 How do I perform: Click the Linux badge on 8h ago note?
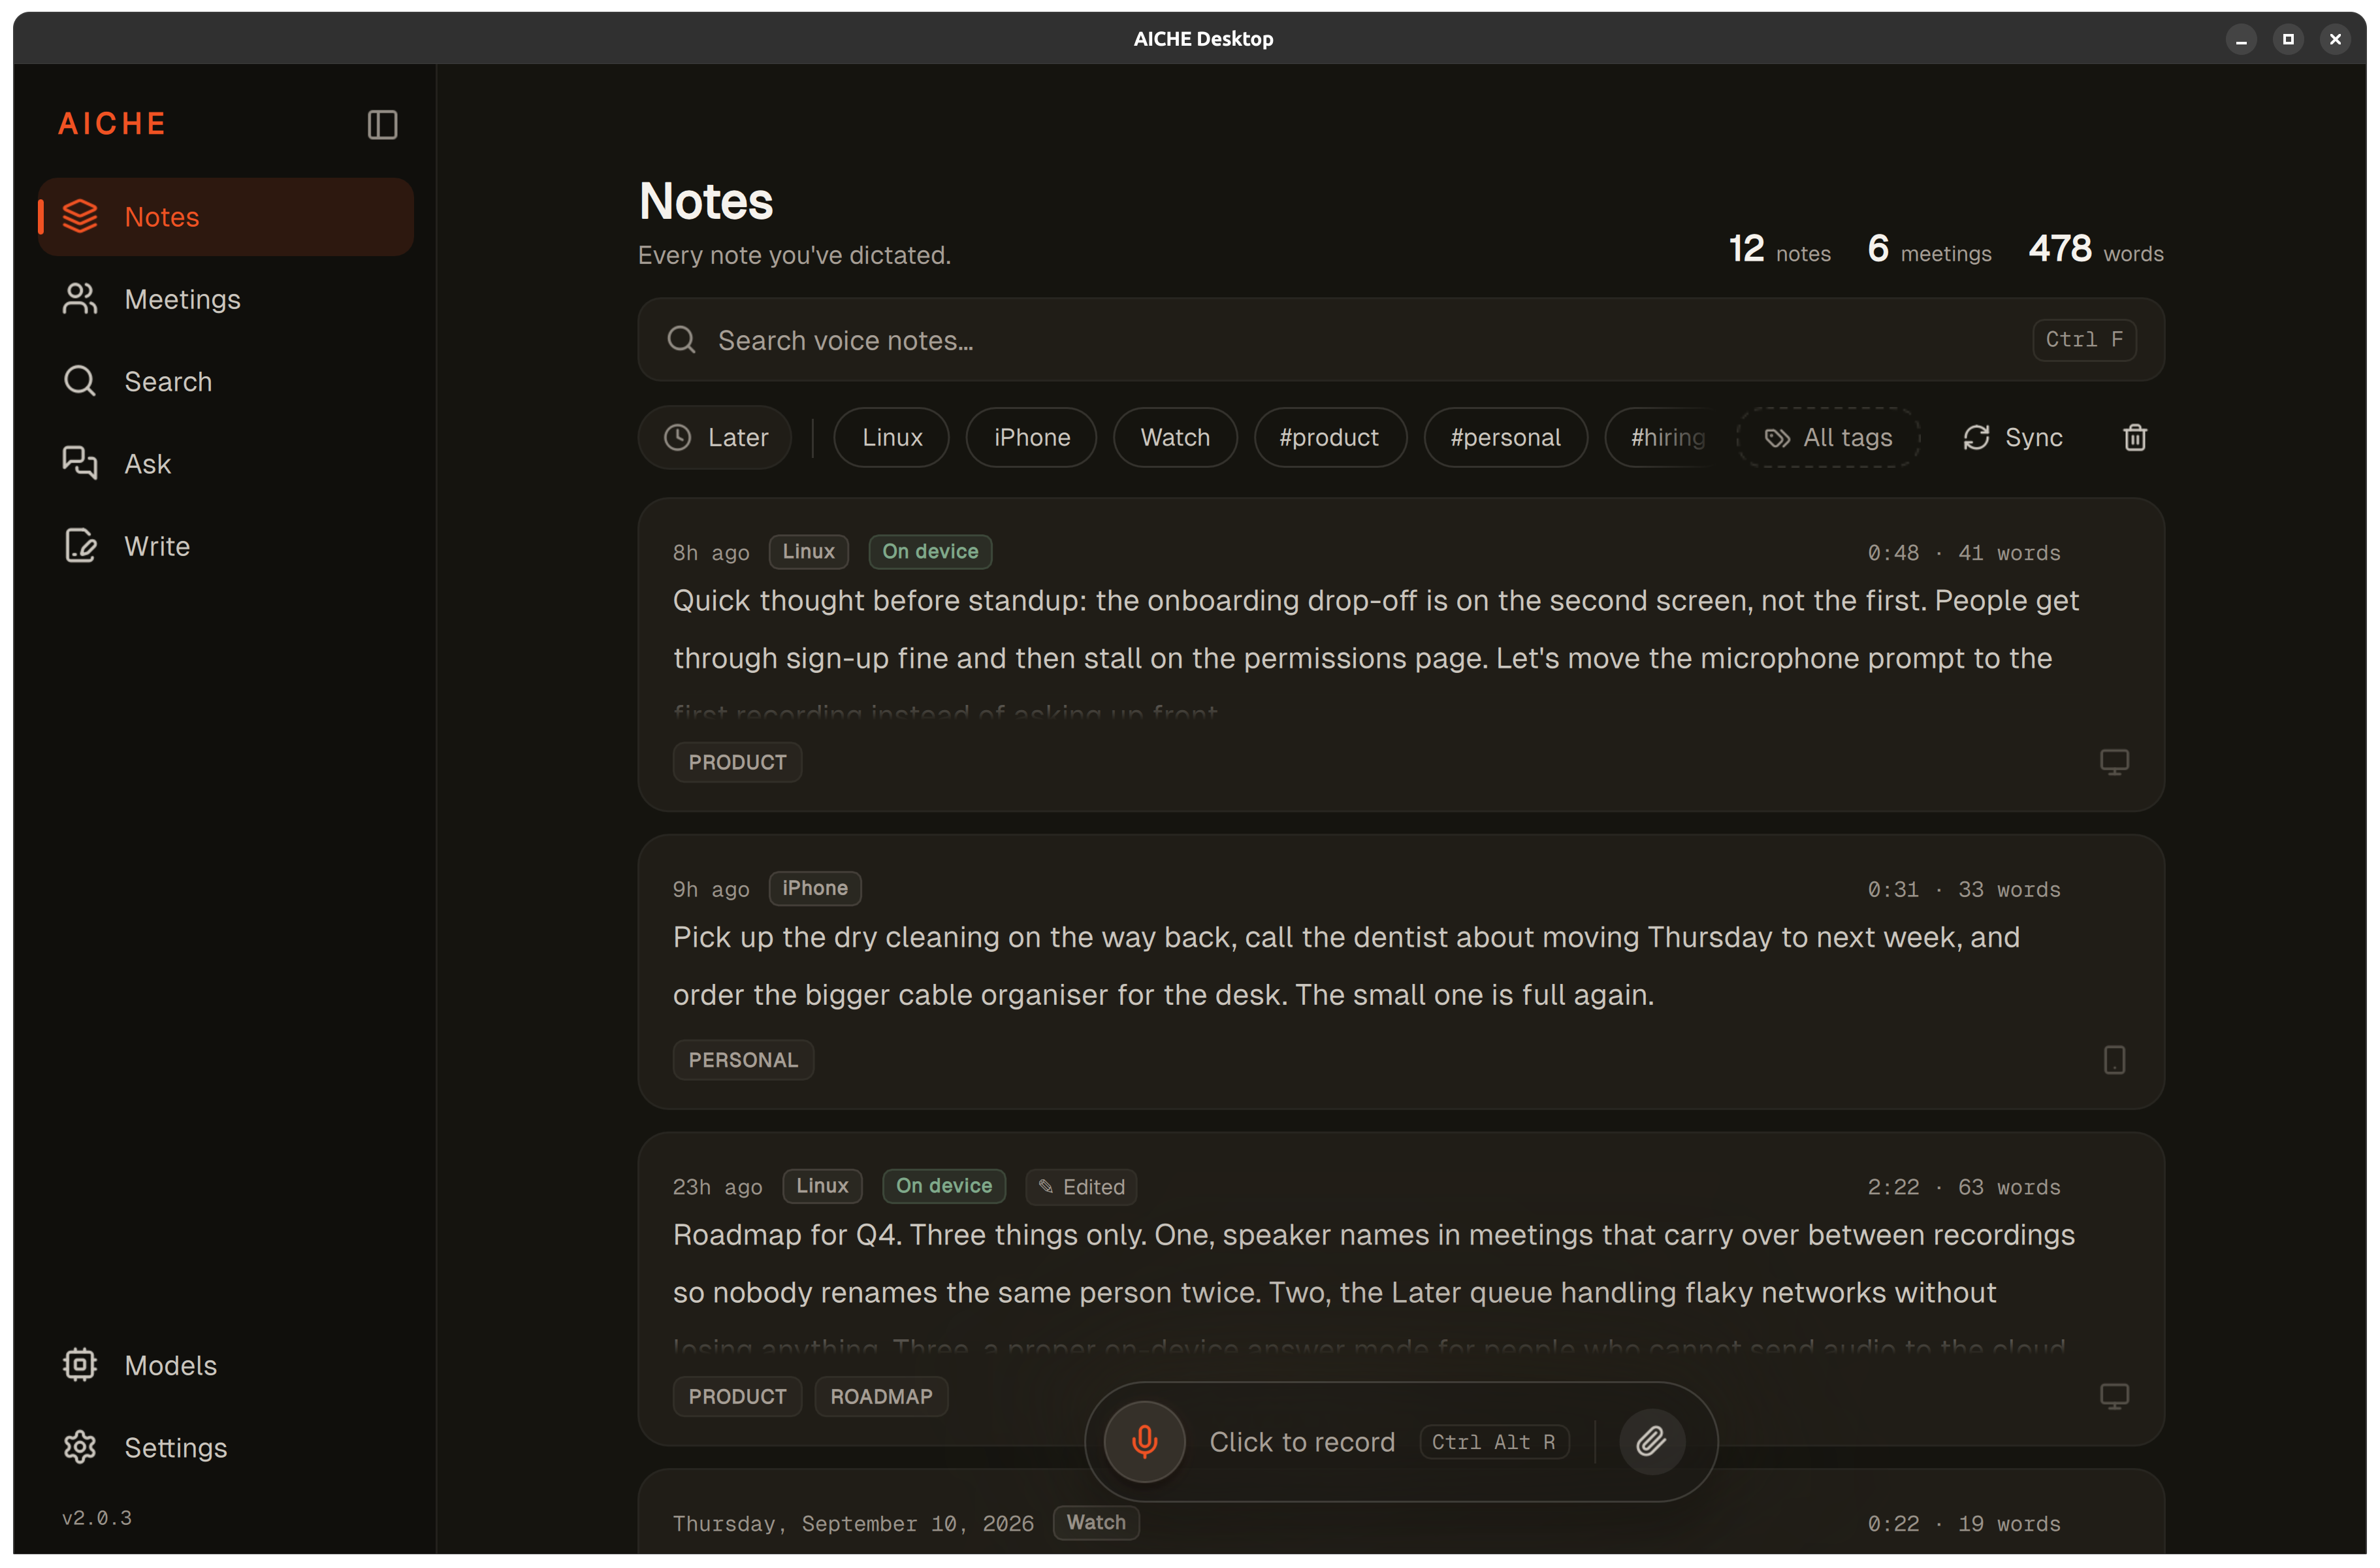[x=808, y=551]
